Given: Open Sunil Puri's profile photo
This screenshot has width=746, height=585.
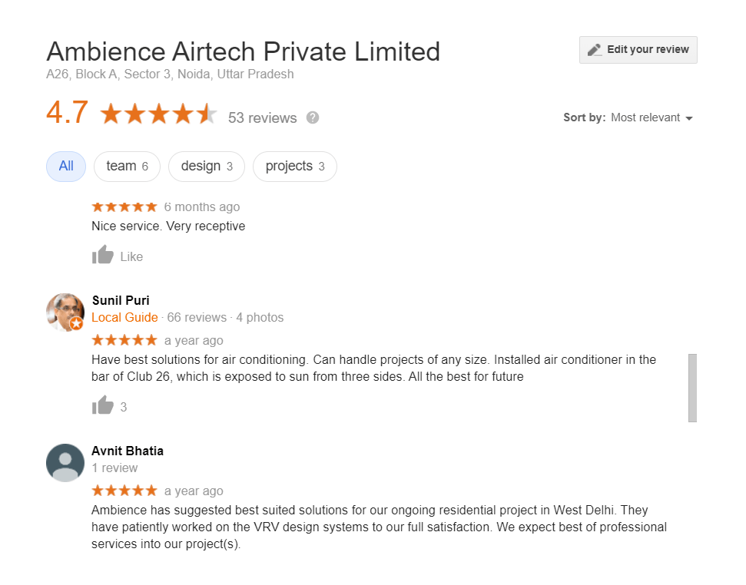Looking at the screenshot, I should click(x=65, y=312).
